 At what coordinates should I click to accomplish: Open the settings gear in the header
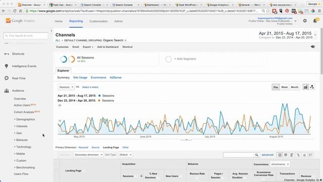tap(305, 21)
